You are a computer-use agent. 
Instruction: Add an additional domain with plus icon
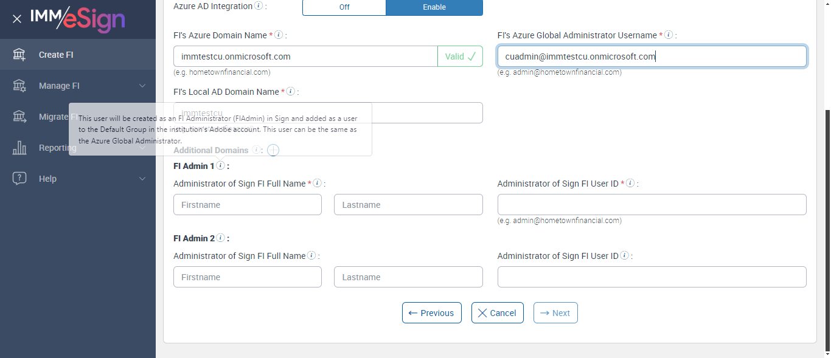[273, 150]
